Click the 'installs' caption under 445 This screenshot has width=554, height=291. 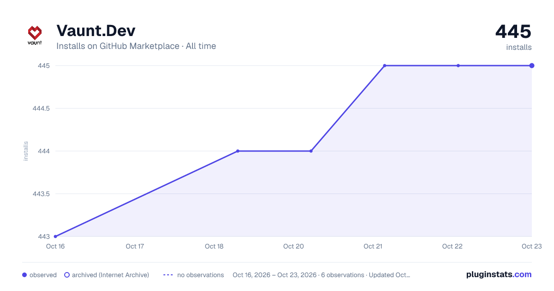point(519,47)
